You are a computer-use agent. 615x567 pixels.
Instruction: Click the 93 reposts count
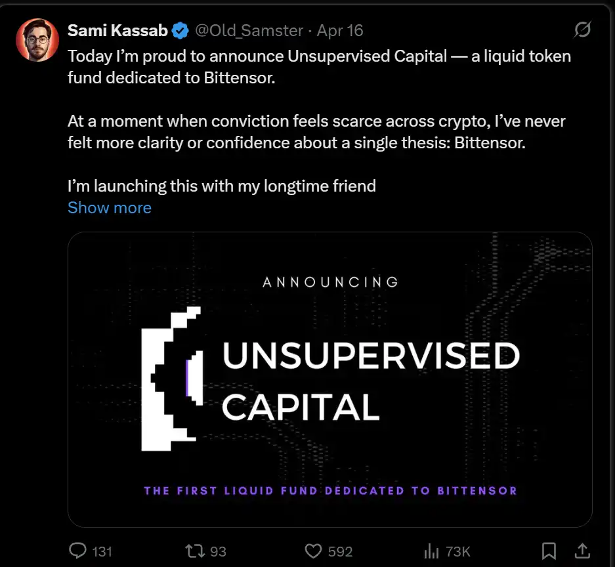click(218, 551)
